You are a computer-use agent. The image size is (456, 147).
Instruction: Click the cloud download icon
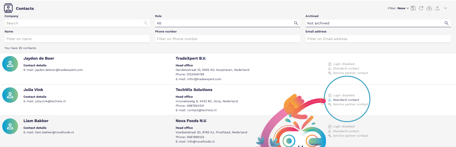click(x=429, y=8)
